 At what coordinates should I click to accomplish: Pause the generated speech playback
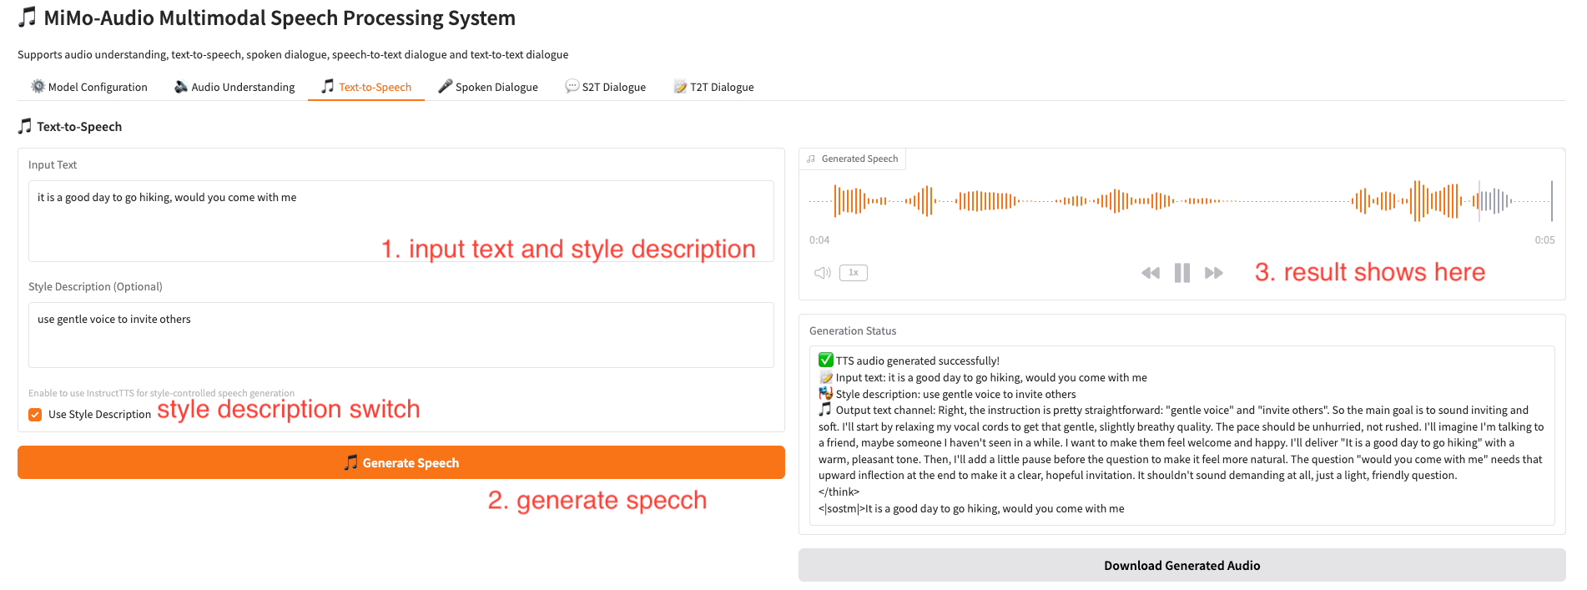[1181, 273]
